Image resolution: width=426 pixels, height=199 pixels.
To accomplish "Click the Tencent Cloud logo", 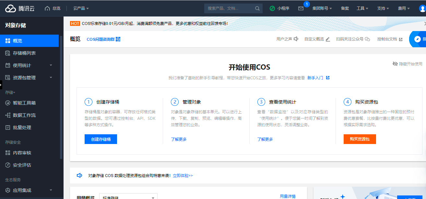I will (19, 8).
